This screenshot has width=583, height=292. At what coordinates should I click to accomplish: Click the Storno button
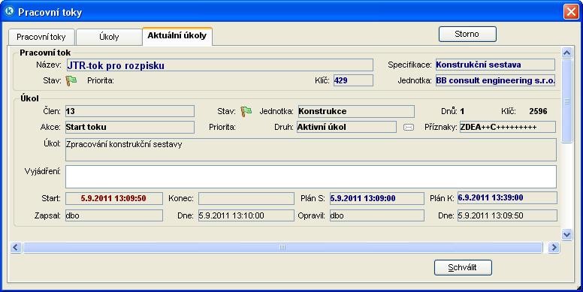click(467, 35)
